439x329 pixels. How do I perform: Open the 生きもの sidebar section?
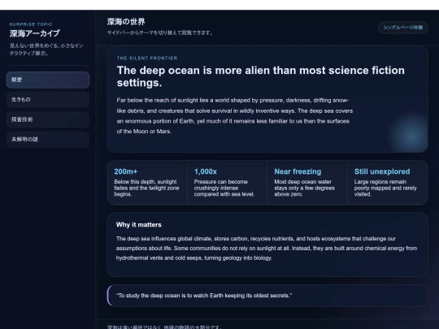tap(48, 100)
